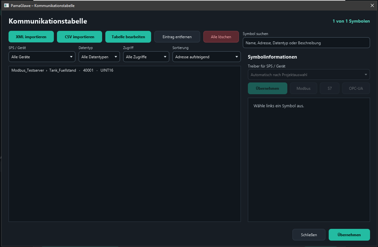Click the PamaGlawe app icon in the title bar
This screenshot has height=247, width=378.
click(x=6, y=5)
